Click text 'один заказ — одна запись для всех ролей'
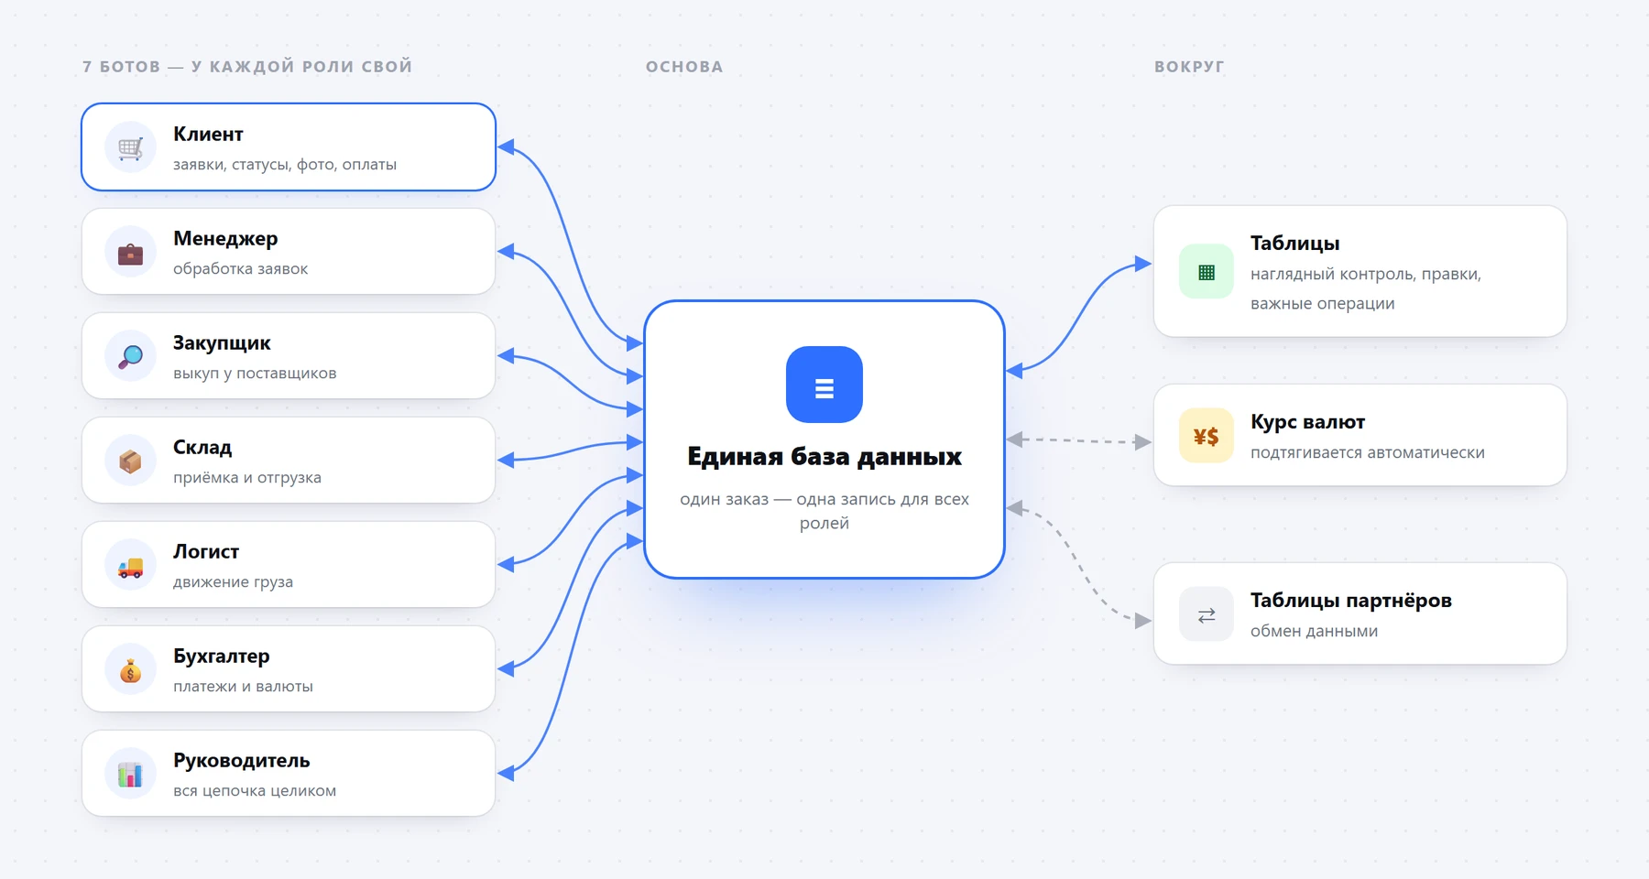This screenshot has width=1649, height=879. [x=824, y=511]
